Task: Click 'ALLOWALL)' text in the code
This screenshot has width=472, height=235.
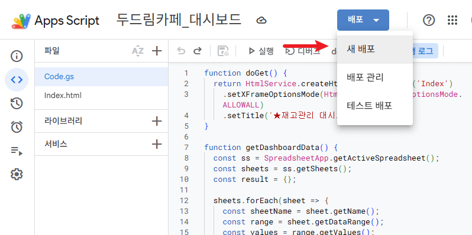Action: tap(243, 105)
